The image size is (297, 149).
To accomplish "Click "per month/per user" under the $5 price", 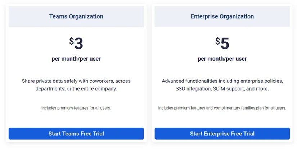I will pyautogui.click(x=222, y=59).
